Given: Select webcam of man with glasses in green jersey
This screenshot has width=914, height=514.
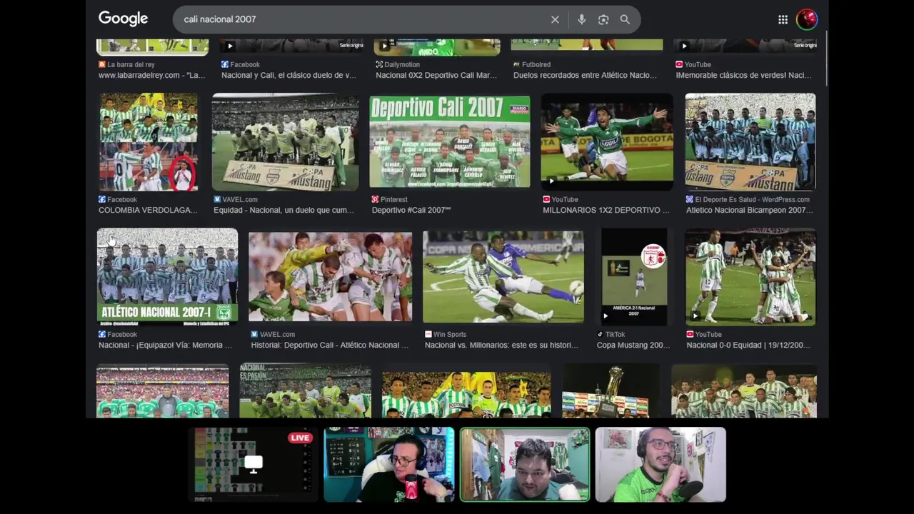Looking at the screenshot, I should (661, 465).
